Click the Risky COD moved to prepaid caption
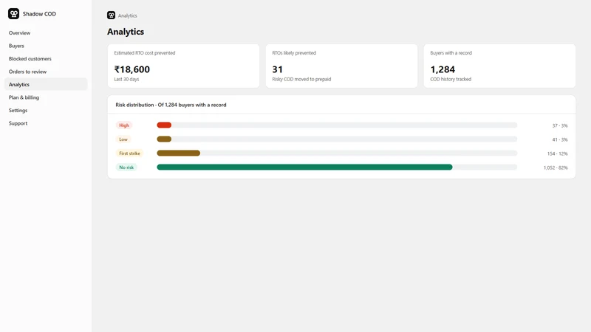 [301, 80]
